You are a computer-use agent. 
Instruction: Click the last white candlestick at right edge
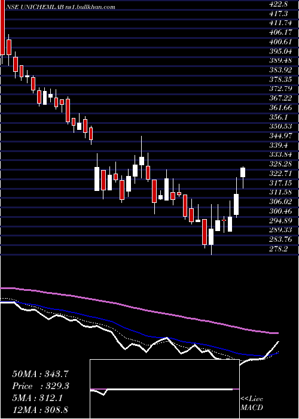pyautogui.click(x=243, y=172)
